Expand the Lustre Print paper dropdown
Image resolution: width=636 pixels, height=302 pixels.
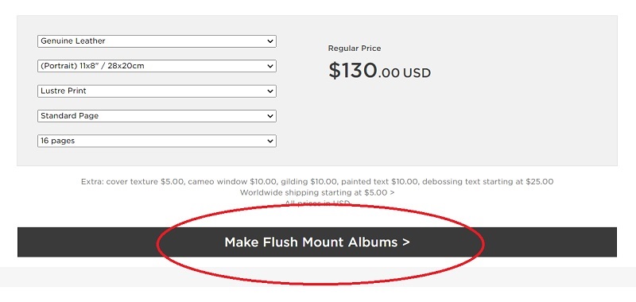(157, 91)
